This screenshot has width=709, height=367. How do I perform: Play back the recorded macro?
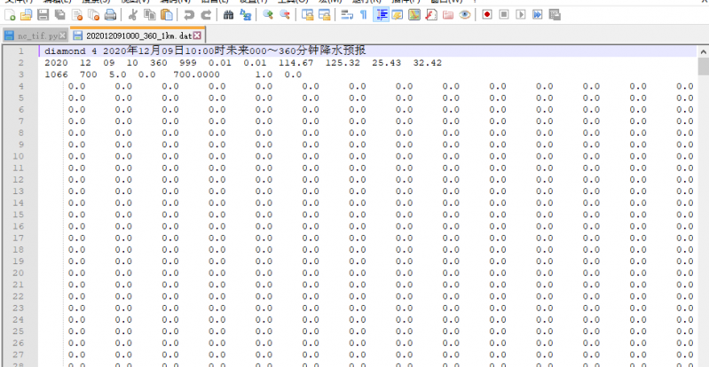521,15
